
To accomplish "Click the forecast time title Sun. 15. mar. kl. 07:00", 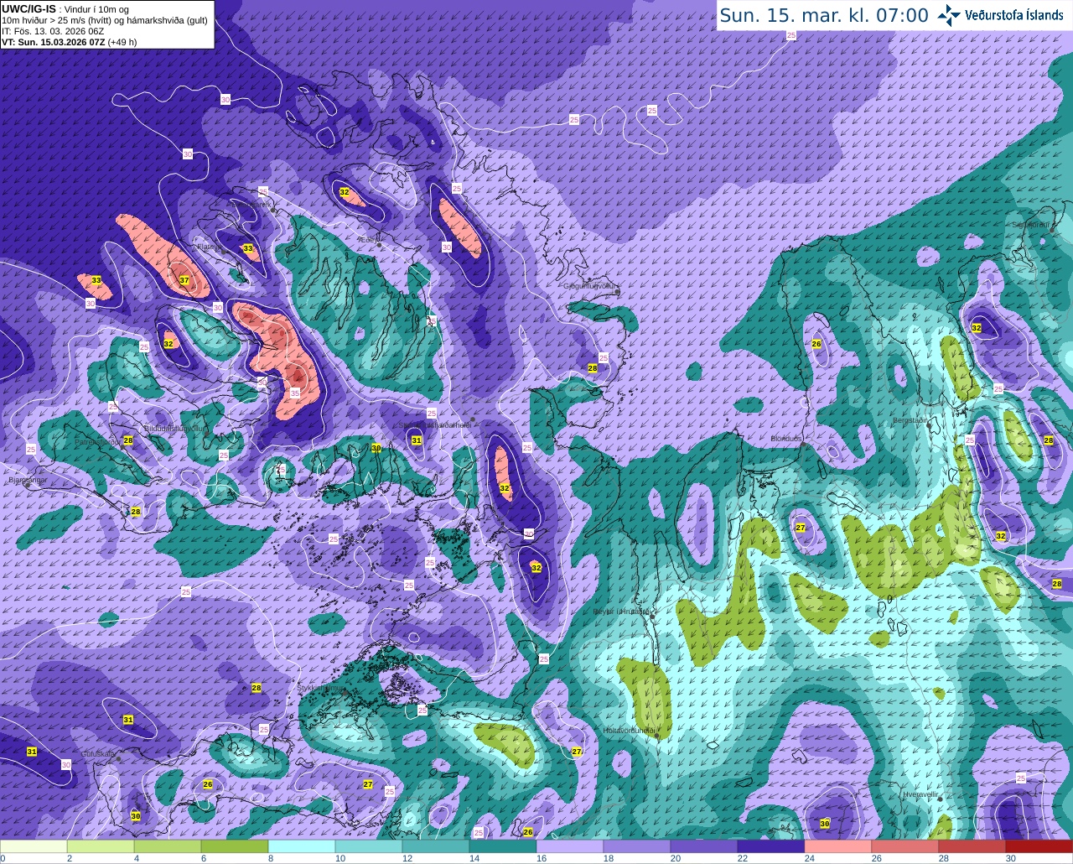I will 824,15.
